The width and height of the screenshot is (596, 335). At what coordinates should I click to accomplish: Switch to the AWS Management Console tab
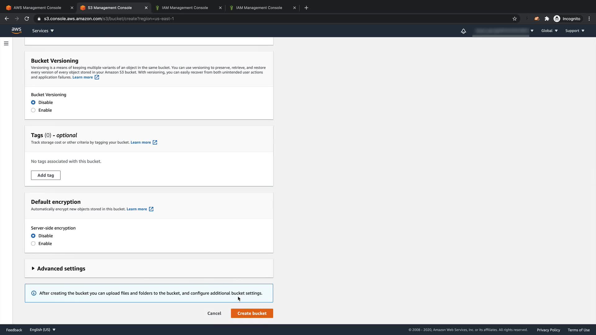pos(37,8)
